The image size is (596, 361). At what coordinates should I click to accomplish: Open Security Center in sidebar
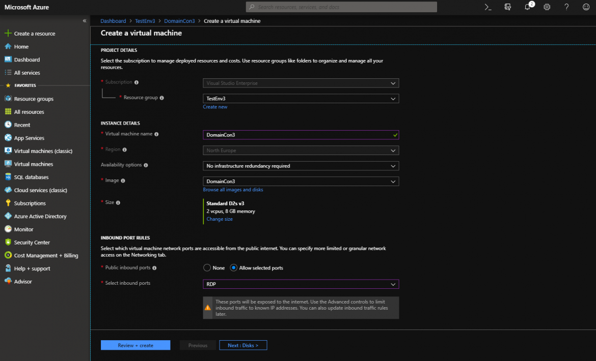coord(32,243)
